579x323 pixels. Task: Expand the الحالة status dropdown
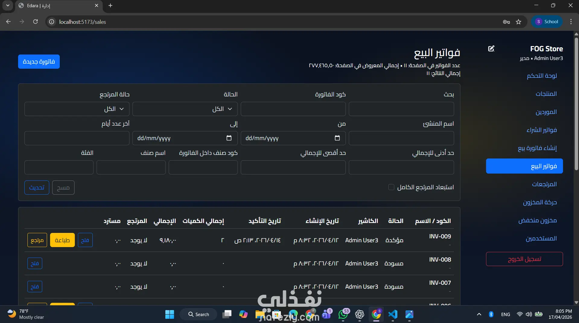185,109
